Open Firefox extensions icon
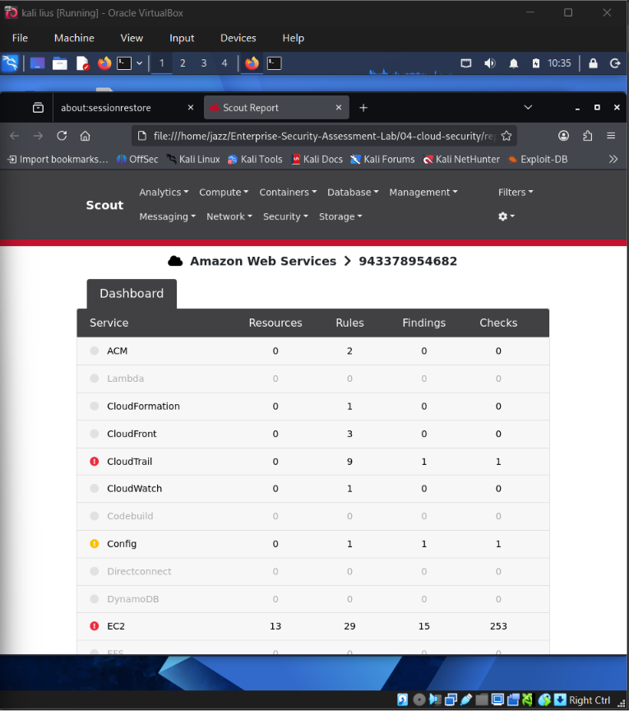 point(587,136)
